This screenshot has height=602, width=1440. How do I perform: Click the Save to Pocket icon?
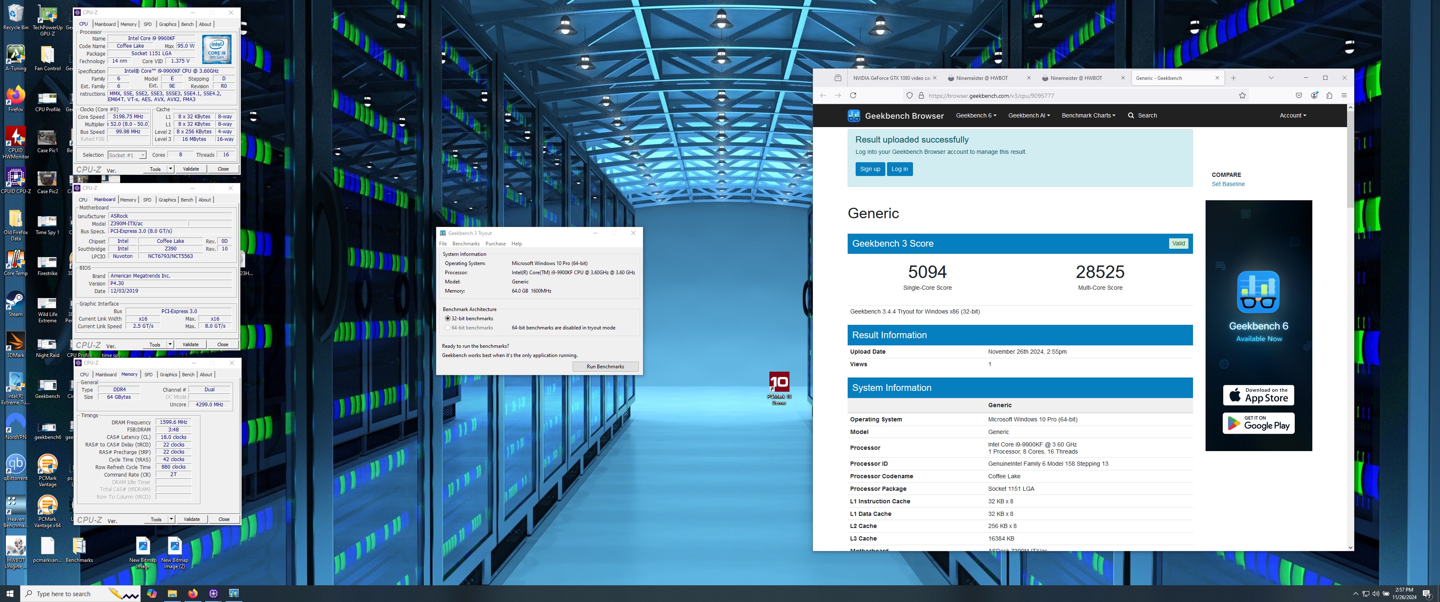point(1299,95)
